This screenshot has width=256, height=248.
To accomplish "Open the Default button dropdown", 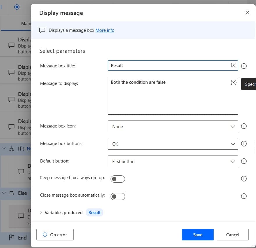I will (173, 161).
